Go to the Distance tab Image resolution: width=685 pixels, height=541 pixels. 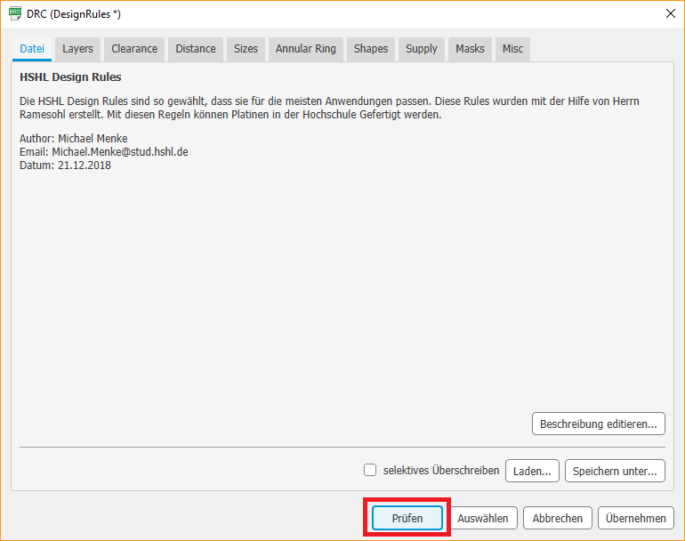[196, 49]
